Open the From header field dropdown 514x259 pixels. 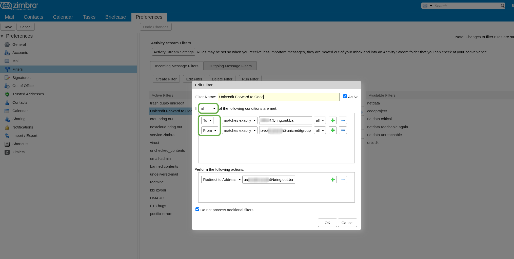[x=210, y=131]
